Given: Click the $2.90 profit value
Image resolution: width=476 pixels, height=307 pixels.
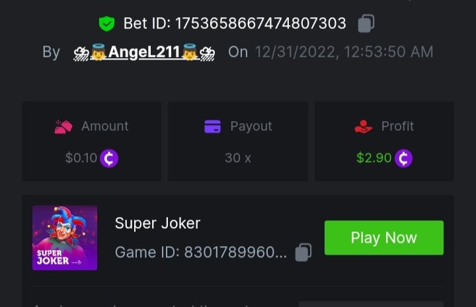Looking at the screenshot, I should [374, 158].
